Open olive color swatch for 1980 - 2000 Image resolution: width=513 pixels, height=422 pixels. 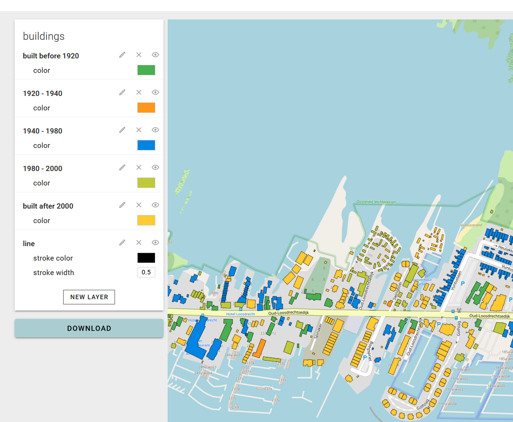[146, 183]
